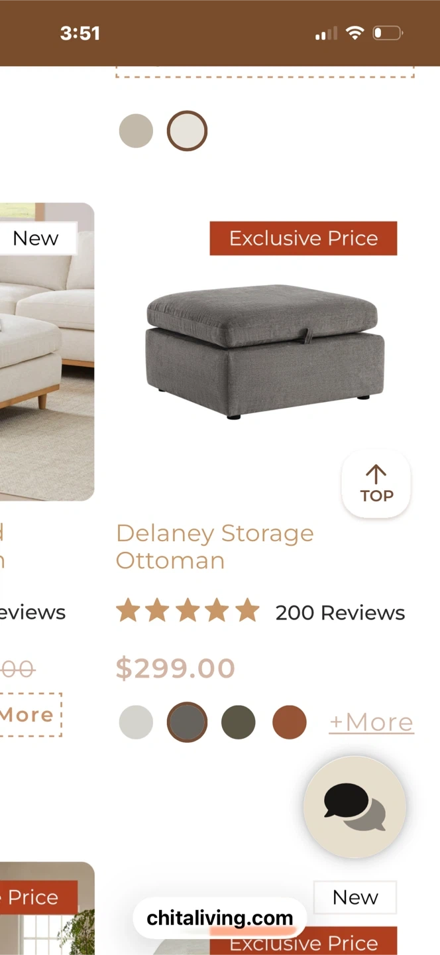This screenshot has width=440, height=955.
Task: Open the gray ottoman product image
Action: (264, 352)
